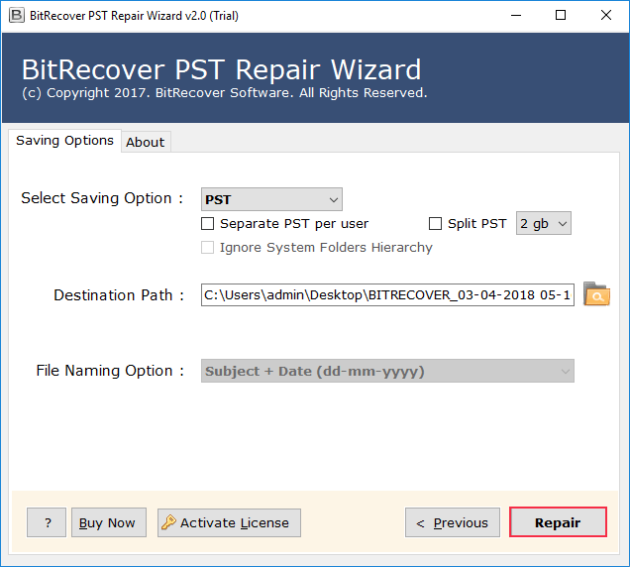This screenshot has height=567, width=630.
Task: Tick the Split PST checkbox
Action: tap(435, 224)
